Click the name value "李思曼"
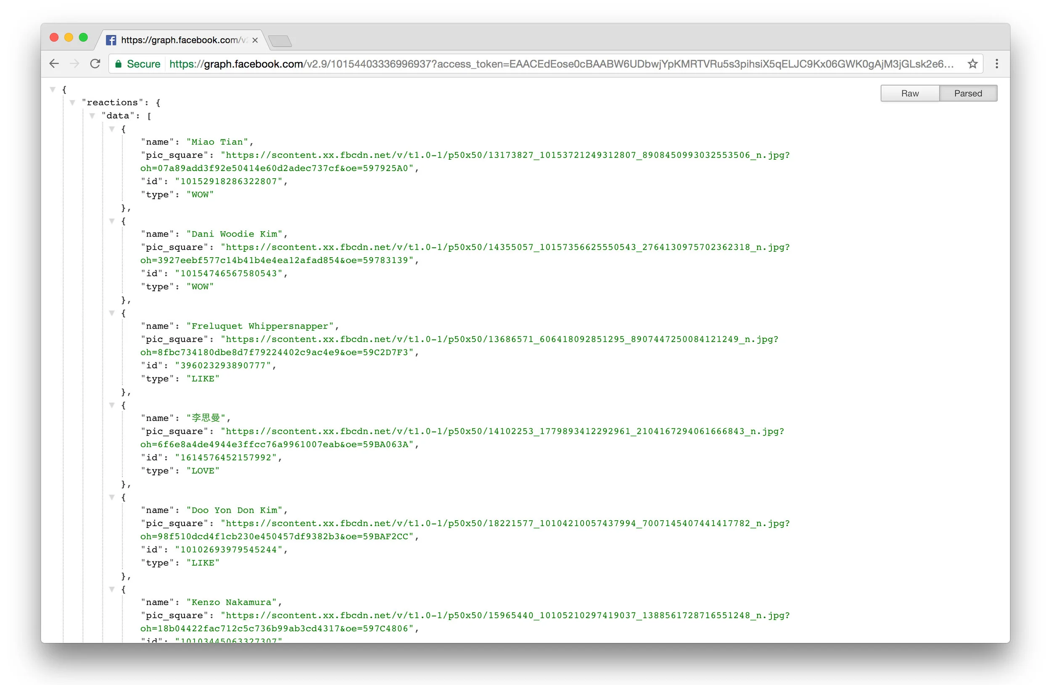Viewport: 1051px width, 685px height. 206,418
